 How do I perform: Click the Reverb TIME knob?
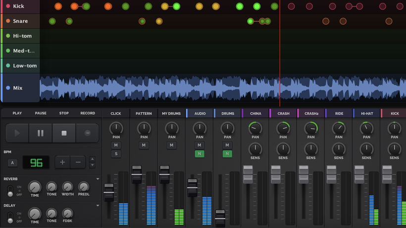click(35, 187)
